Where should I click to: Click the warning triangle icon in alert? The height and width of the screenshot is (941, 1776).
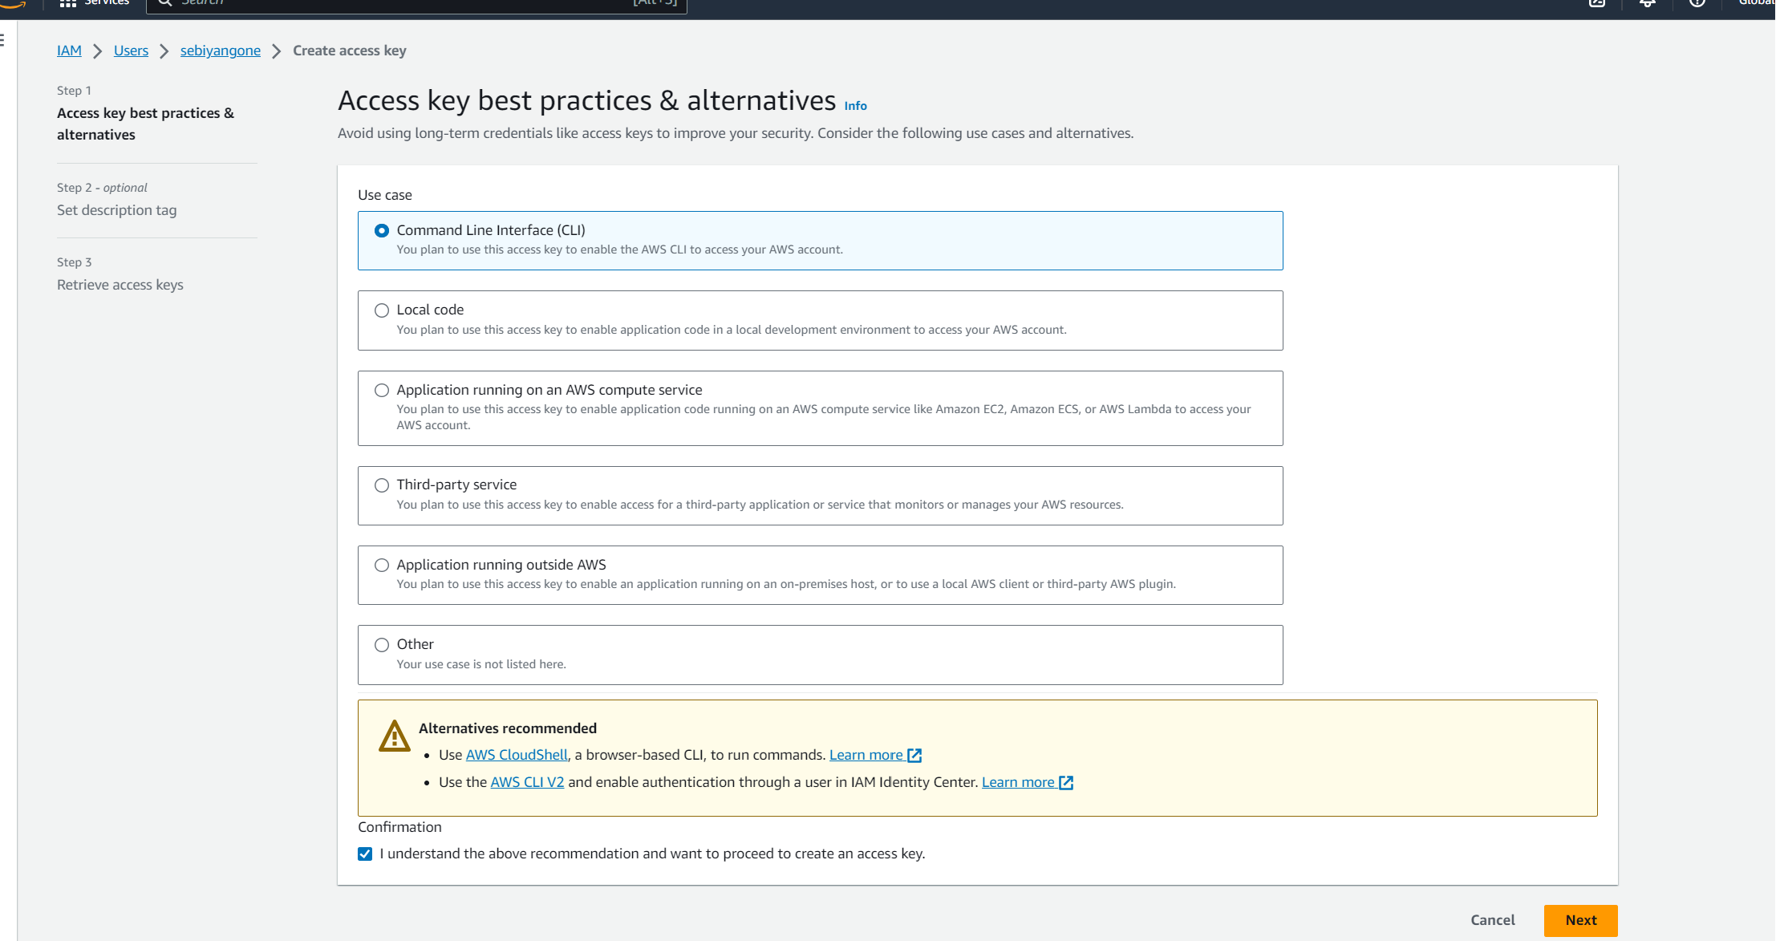pyautogui.click(x=394, y=736)
